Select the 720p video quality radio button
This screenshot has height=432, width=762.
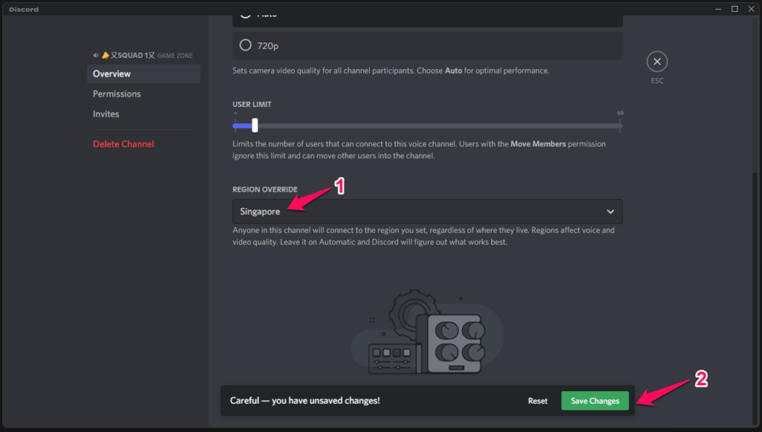246,45
